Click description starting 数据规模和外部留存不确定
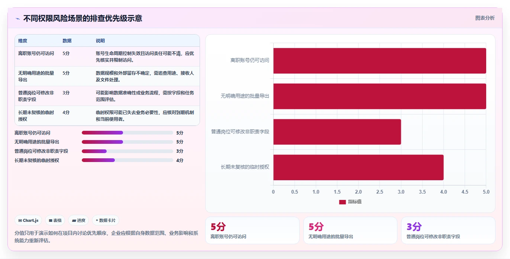This screenshot has width=510, height=259. pos(145,77)
